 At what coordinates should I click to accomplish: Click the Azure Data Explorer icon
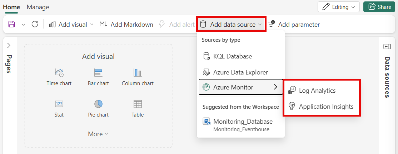[206, 72]
